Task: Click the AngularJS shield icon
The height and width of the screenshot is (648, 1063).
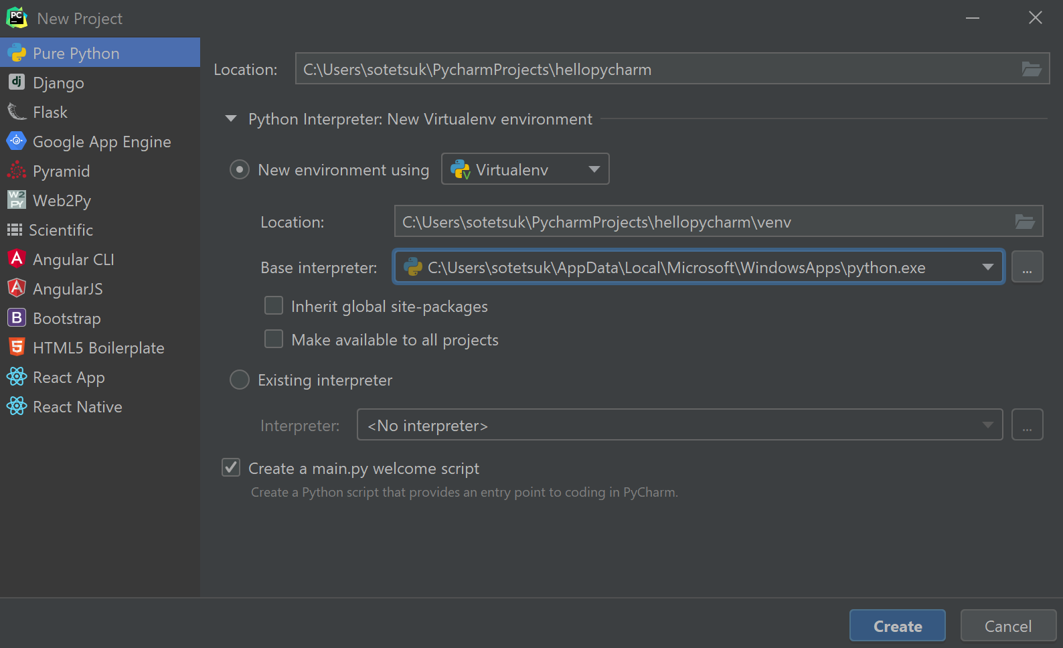Action: pos(17,288)
